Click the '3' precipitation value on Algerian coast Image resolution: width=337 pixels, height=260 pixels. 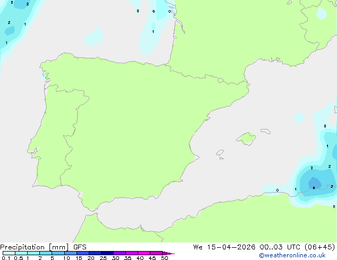tap(332, 186)
